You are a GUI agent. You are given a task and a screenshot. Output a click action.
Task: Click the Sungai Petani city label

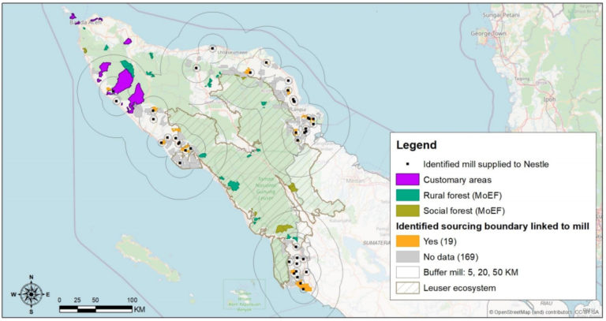[x=503, y=14]
